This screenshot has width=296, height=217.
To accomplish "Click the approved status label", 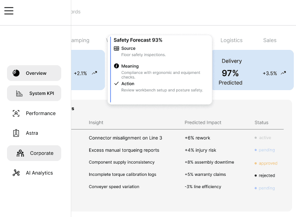I will click(268, 163).
